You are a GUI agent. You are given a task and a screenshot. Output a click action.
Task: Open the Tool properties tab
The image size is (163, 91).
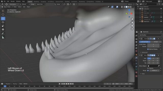click(x=137, y=36)
